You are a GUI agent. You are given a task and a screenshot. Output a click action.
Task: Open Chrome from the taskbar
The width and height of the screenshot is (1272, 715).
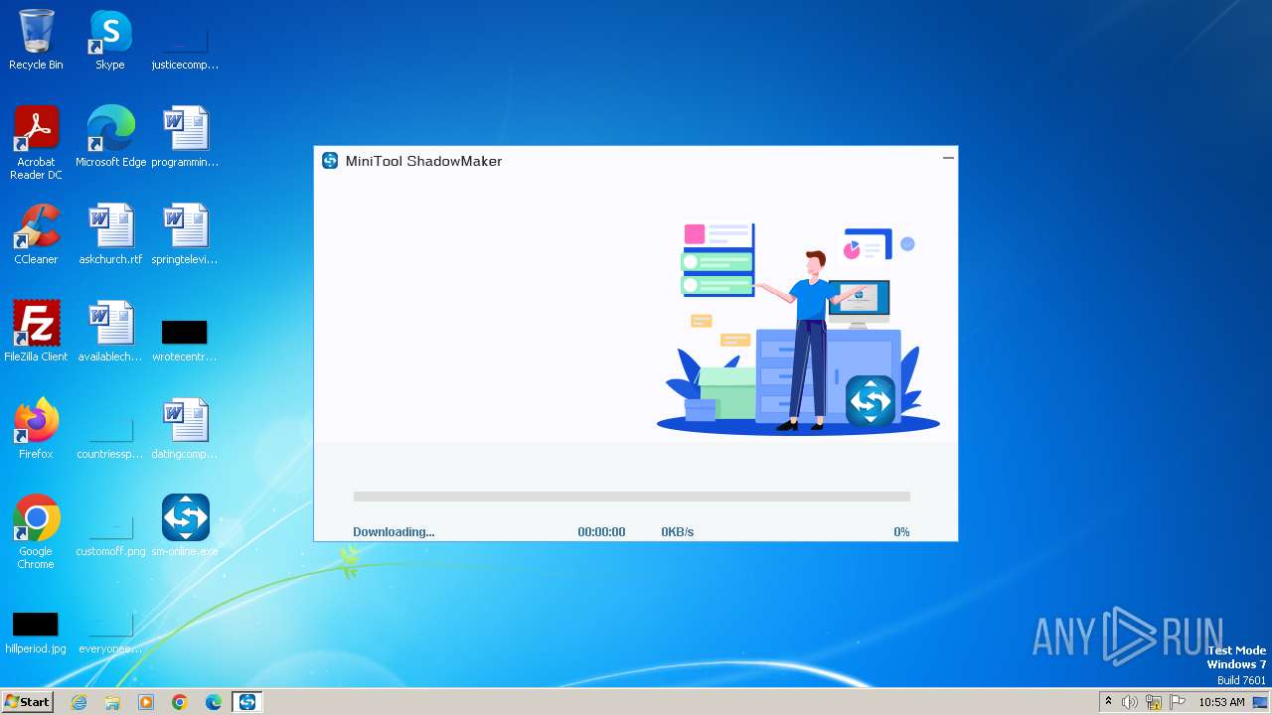point(180,702)
